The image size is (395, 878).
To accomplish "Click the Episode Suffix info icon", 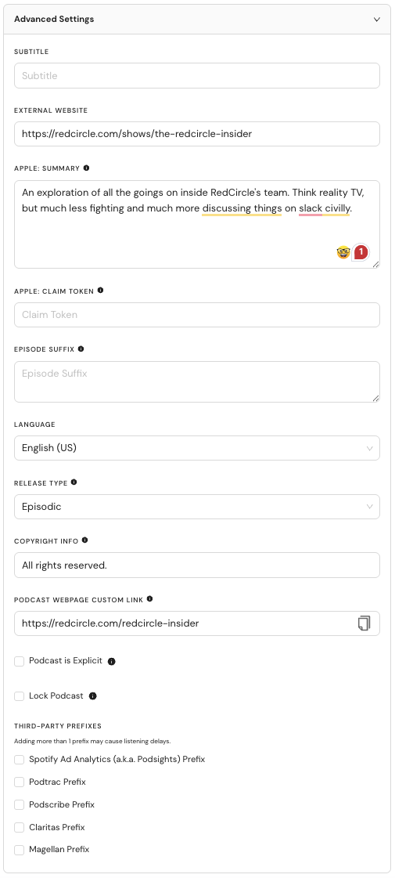I will (81, 349).
